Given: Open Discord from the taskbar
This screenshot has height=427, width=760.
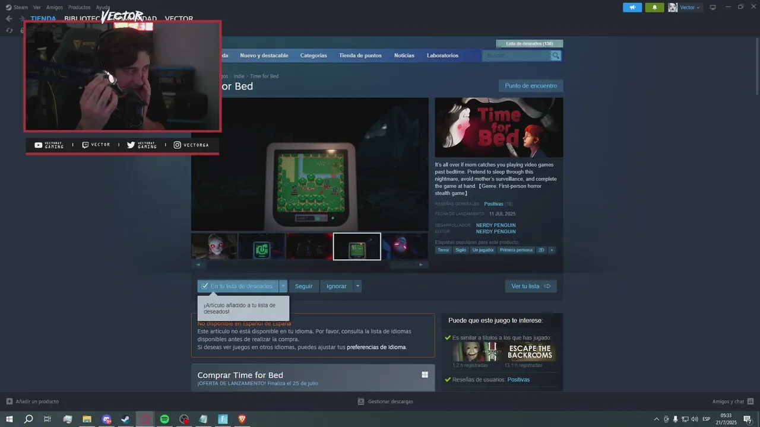Looking at the screenshot, I should (x=106, y=419).
